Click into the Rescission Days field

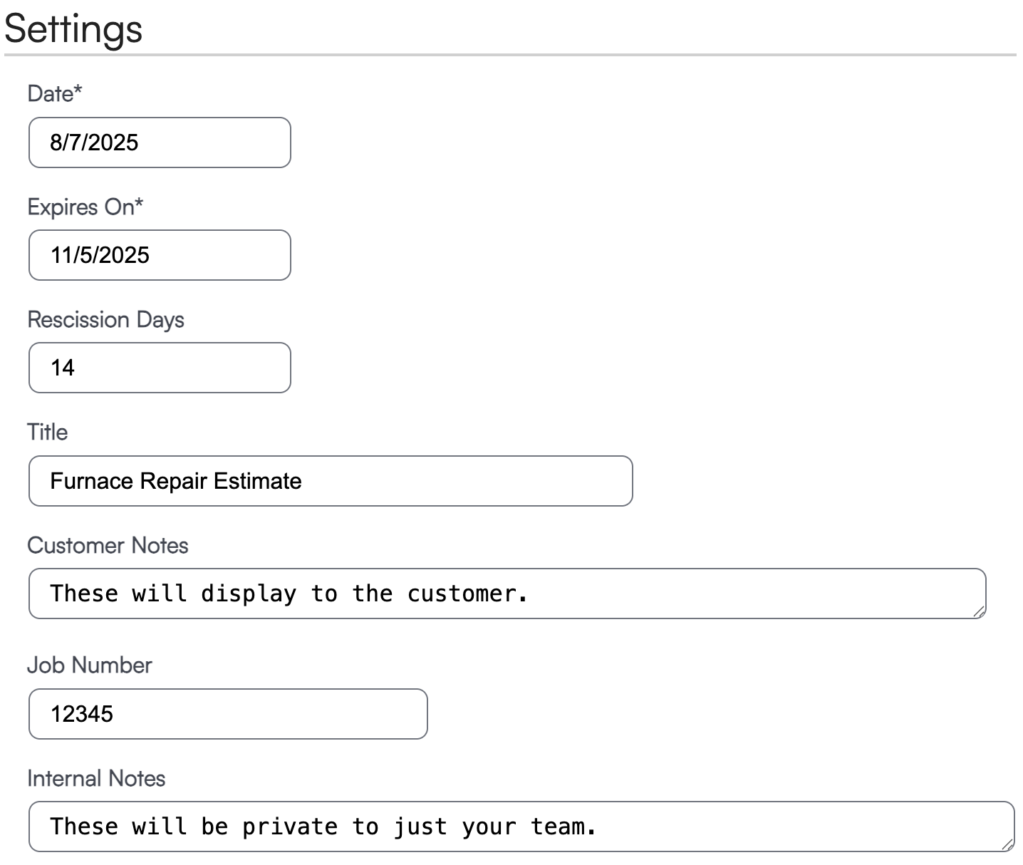(x=160, y=368)
